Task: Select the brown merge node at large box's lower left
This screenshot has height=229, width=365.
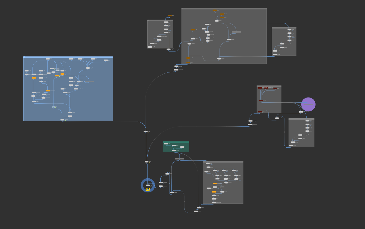Action: coord(188,58)
